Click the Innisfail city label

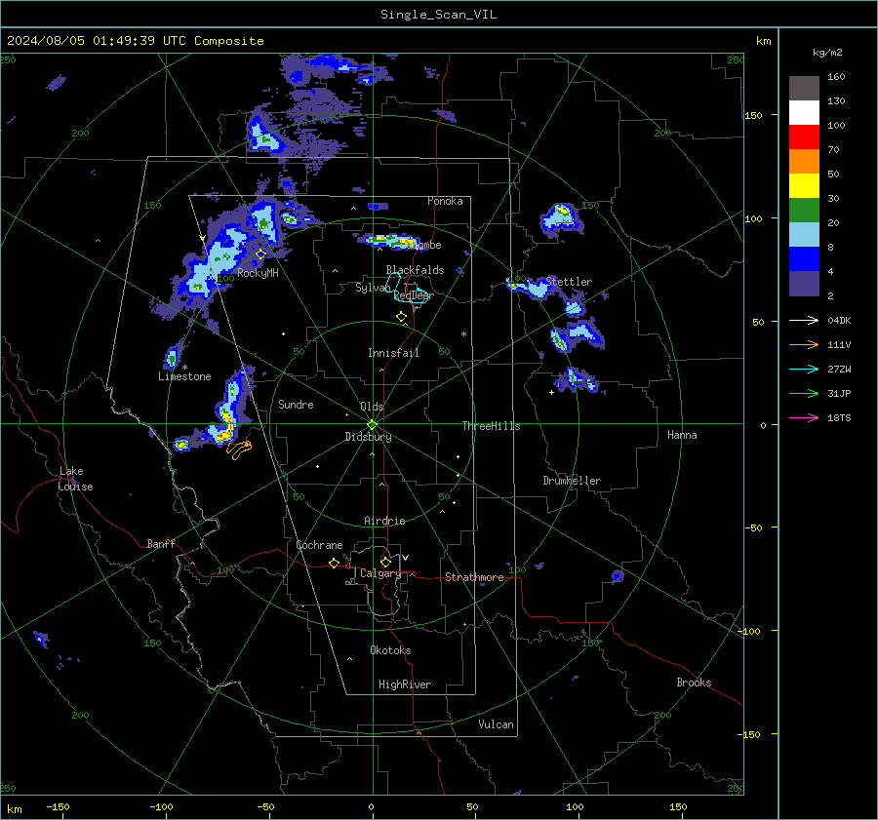393,353
